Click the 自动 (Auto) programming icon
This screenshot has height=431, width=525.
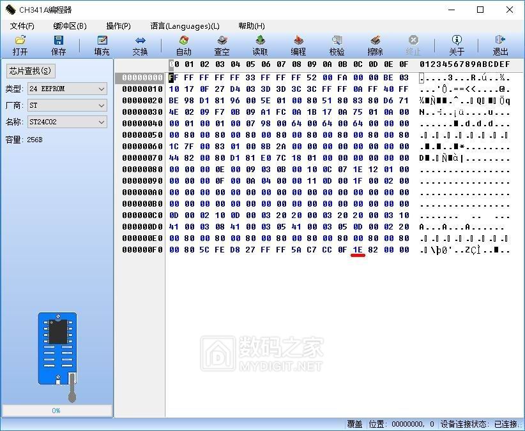[183, 45]
